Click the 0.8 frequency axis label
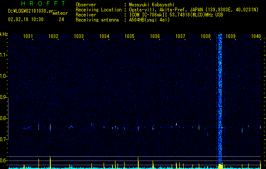 pos(4,118)
